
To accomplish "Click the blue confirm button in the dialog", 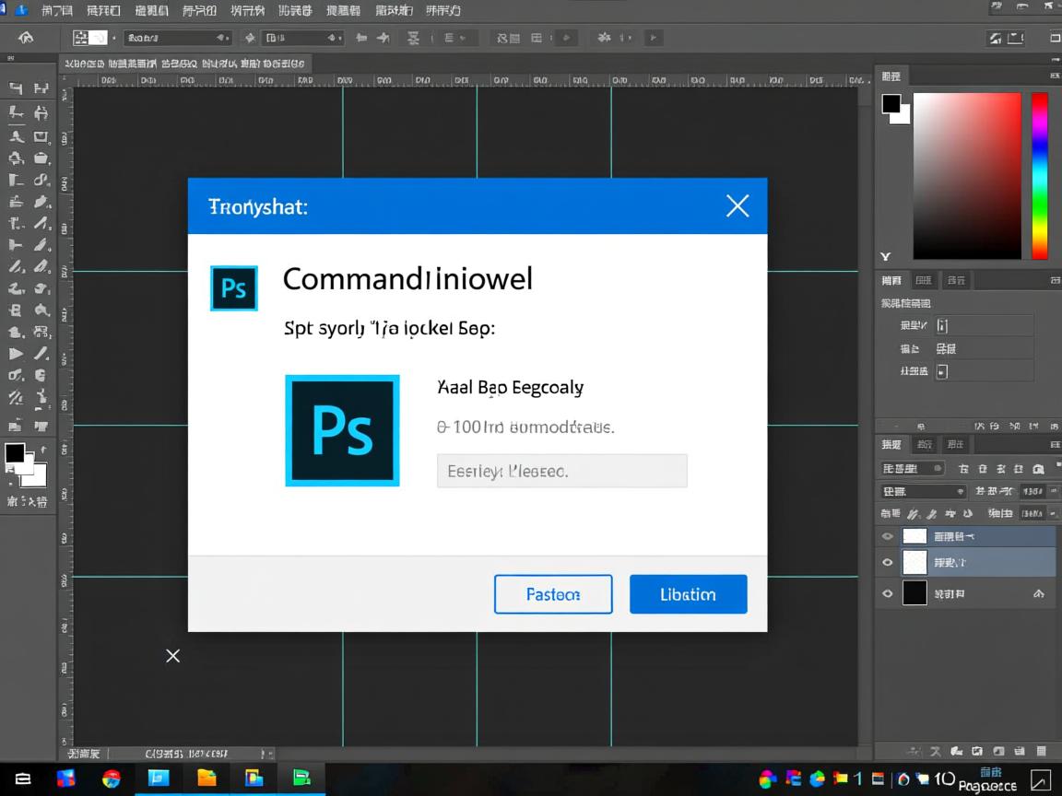I will pyautogui.click(x=688, y=593).
